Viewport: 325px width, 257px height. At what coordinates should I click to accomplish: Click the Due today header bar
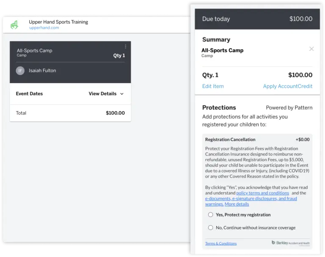click(x=257, y=19)
